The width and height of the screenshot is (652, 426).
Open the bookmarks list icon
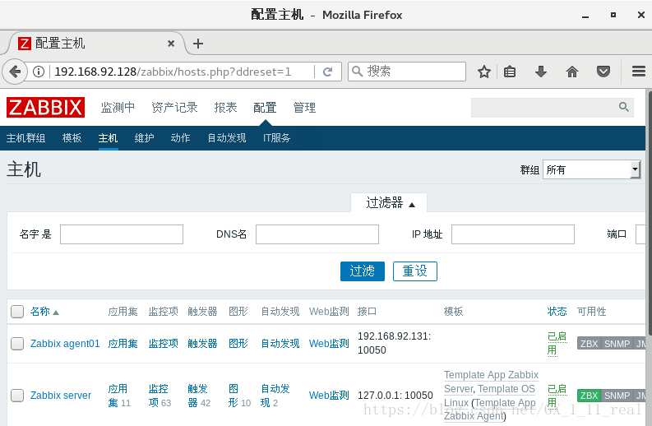[510, 72]
